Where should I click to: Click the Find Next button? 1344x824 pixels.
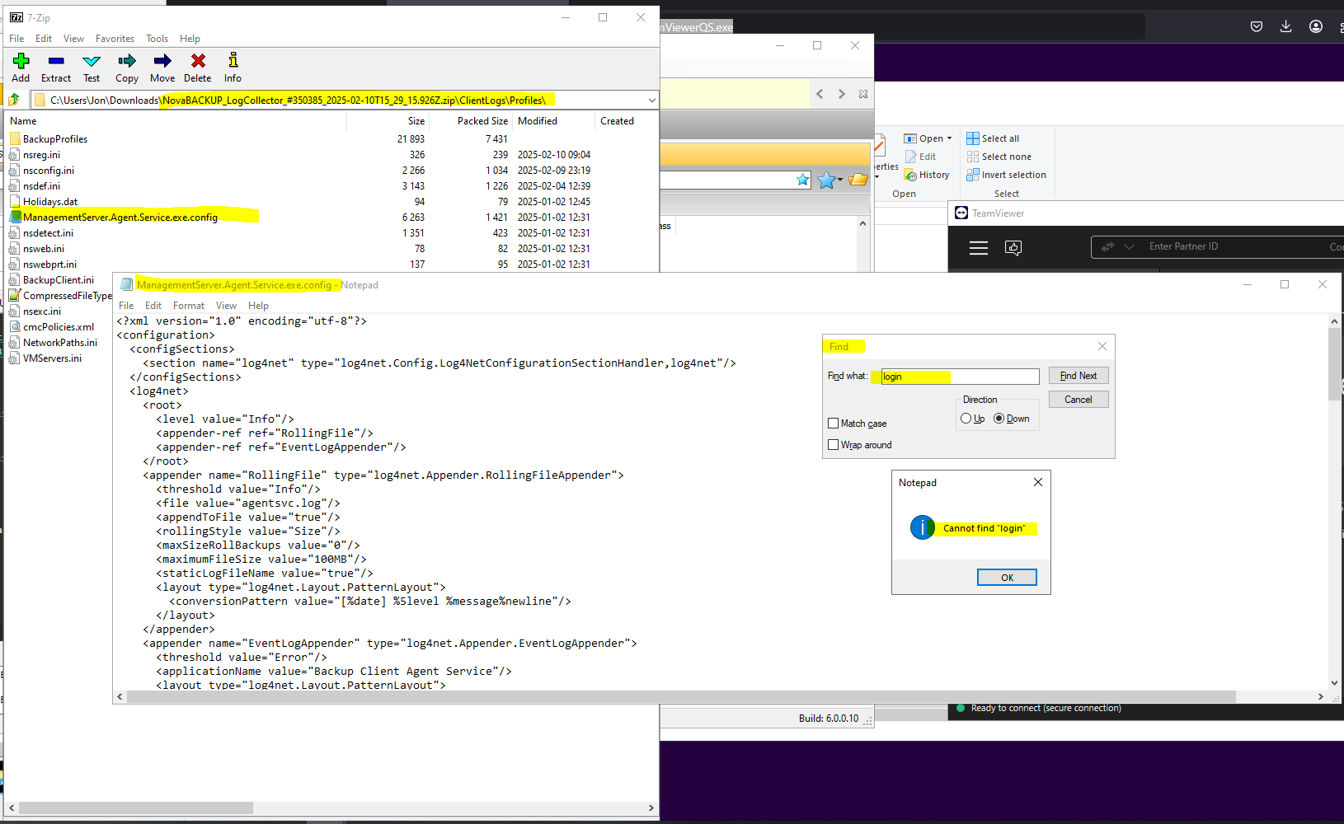coord(1078,376)
